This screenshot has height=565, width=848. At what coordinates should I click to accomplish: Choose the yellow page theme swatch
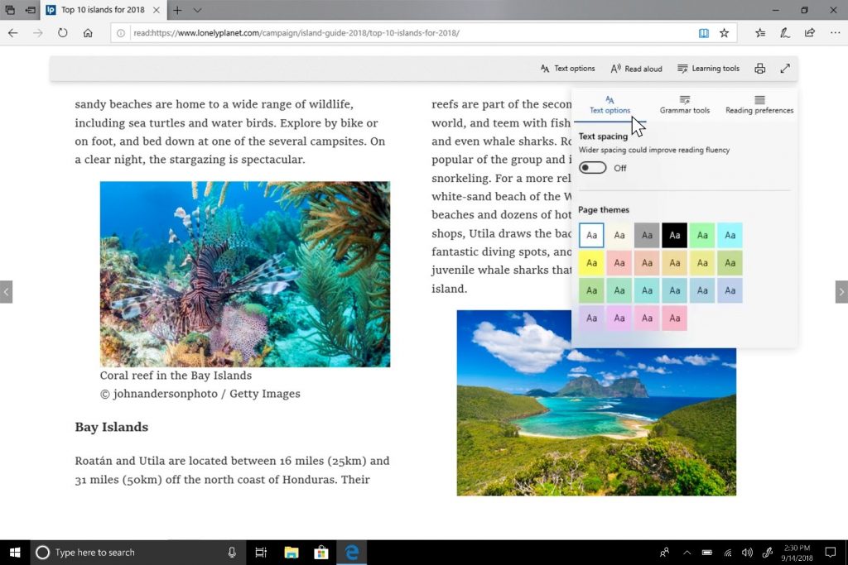click(590, 263)
